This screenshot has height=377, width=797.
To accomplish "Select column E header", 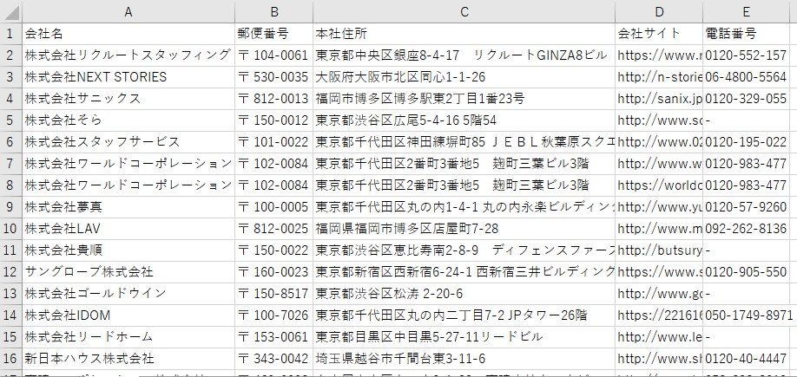I will tap(746, 11).
